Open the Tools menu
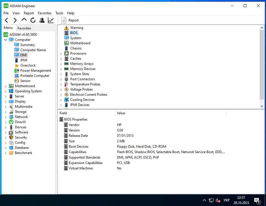The image size is (266, 206). tap(59, 13)
